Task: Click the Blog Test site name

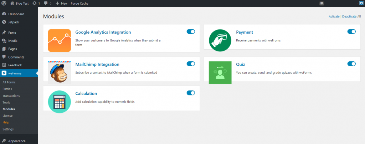Action: coord(22,4)
